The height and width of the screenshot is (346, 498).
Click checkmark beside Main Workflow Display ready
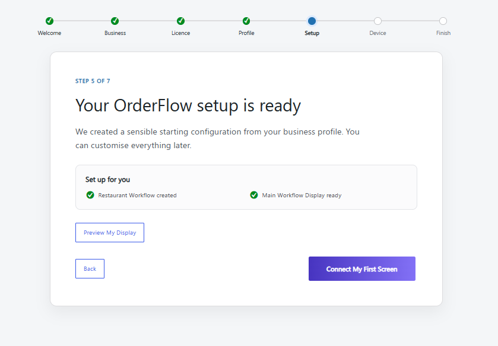pos(254,195)
